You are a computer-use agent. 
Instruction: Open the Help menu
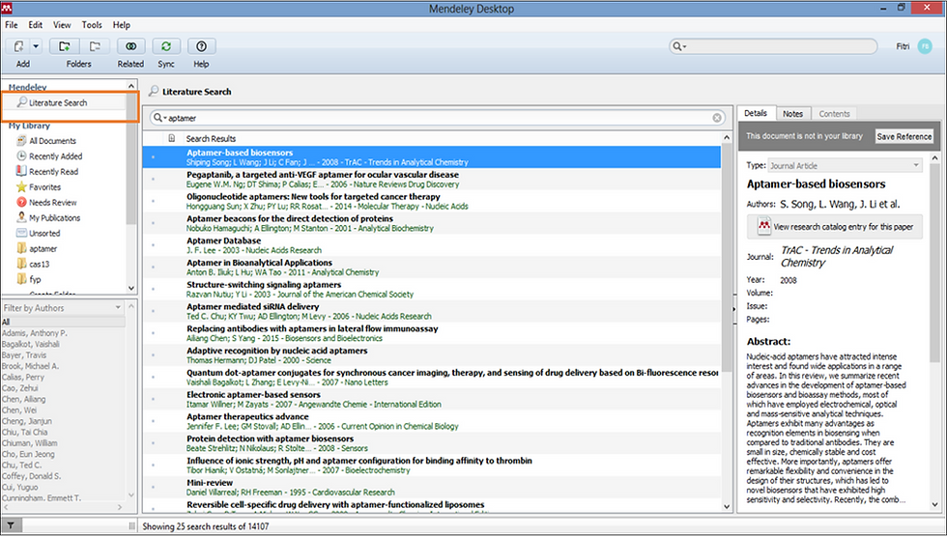(122, 25)
